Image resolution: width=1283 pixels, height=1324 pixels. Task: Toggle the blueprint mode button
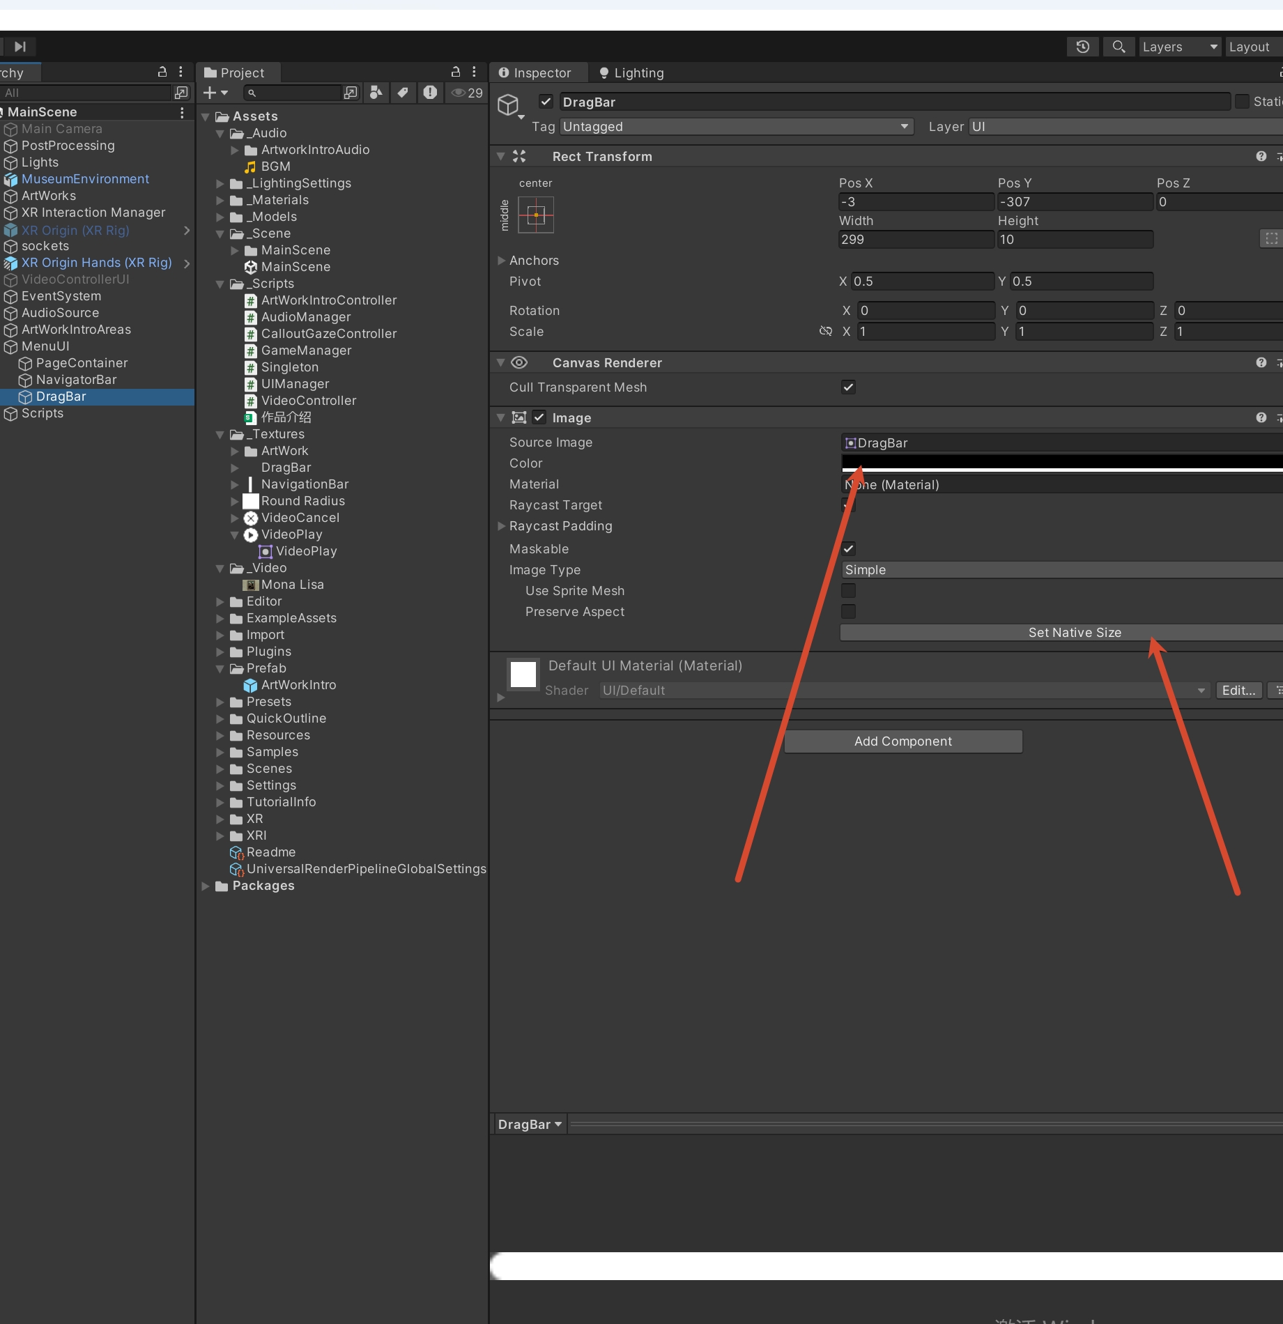click(1271, 238)
